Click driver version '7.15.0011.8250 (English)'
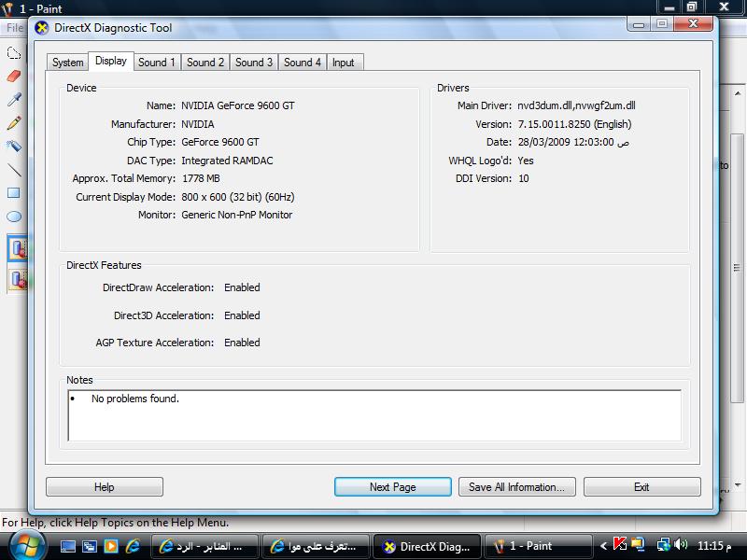The image size is (747, 560). (574, 124)
